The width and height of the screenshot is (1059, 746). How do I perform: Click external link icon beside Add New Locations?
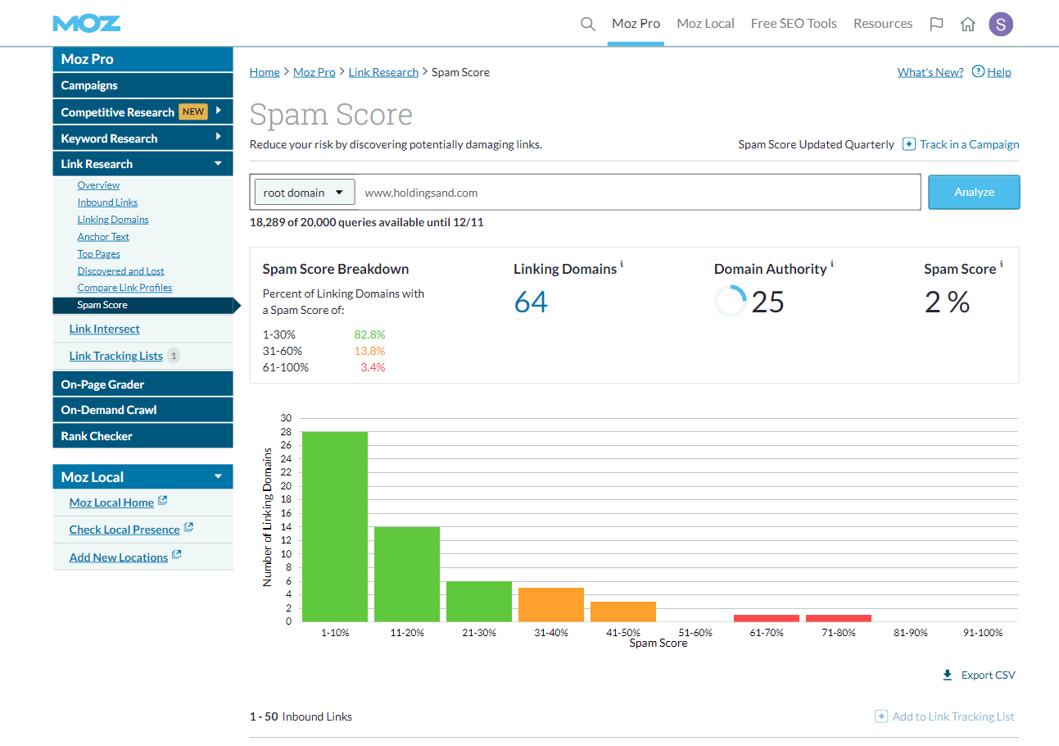tap(176, 555)
